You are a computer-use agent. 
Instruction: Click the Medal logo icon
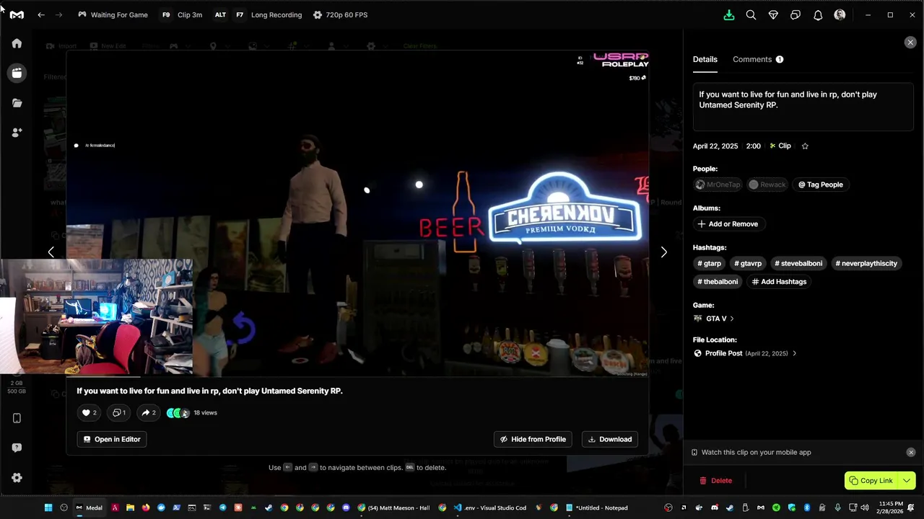pos(17,14)
